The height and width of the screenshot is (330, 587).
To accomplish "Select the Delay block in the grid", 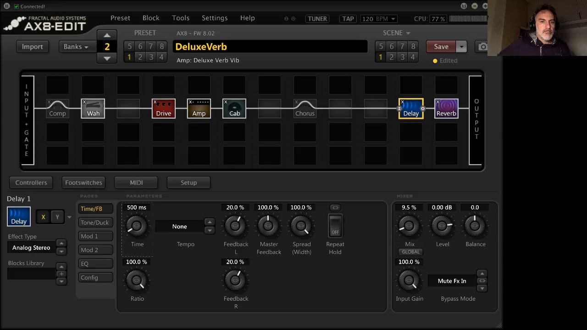I will [411, 109].
